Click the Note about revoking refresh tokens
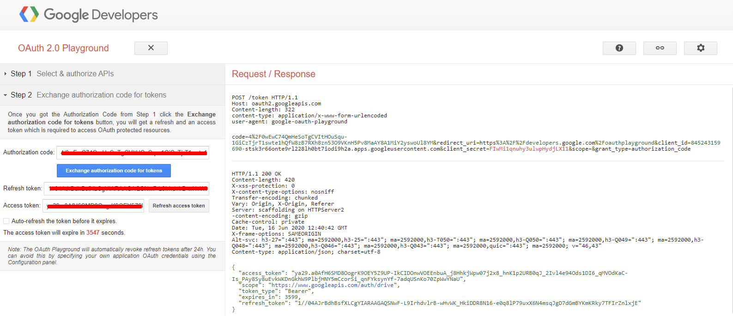This screenshot has width=733, height=316. tap(112, 256)
